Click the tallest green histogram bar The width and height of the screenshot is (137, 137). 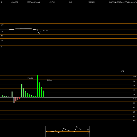coord(38,86)
